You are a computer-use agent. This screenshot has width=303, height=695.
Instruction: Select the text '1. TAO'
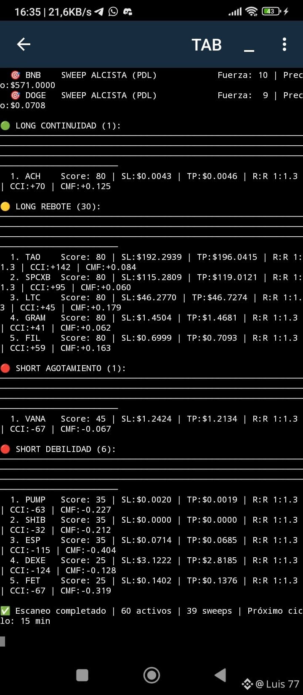click(26, 257)
